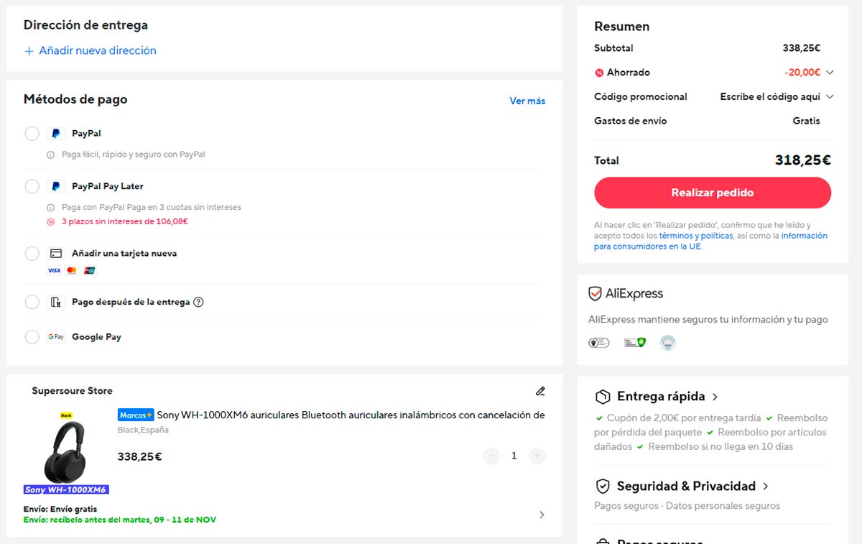Viewport: 862px width, 544px height.
Task: Click the help icon beside Pago después de la entrega
Action: pos(199,303)
